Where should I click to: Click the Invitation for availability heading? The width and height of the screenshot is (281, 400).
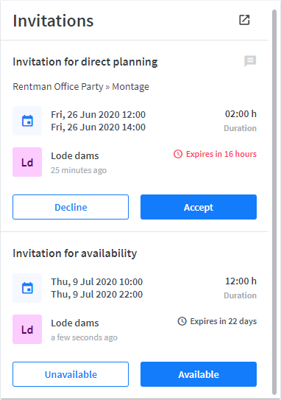(74, 253)
